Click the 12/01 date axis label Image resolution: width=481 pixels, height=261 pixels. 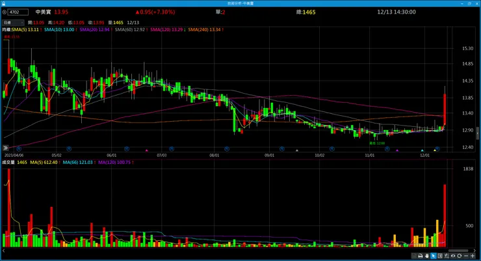(424, 156)
